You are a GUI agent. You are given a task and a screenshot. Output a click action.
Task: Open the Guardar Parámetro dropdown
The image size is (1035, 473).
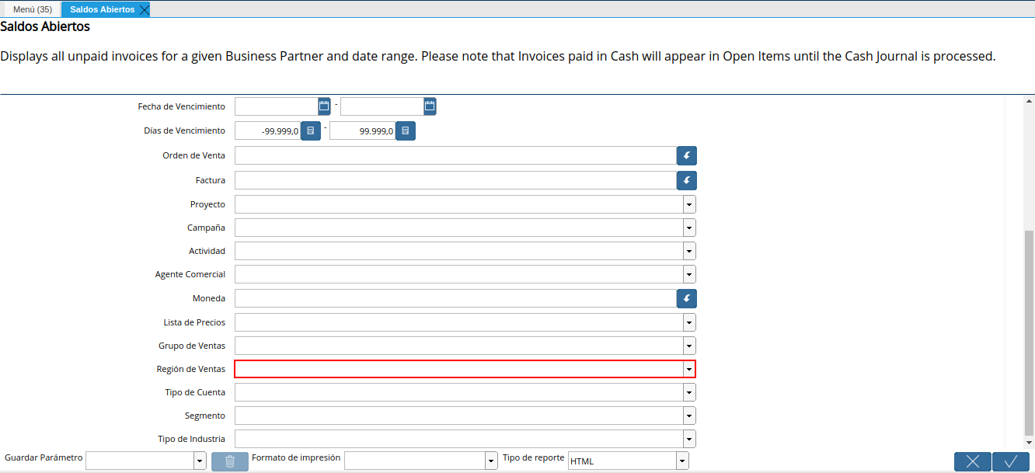200,461
